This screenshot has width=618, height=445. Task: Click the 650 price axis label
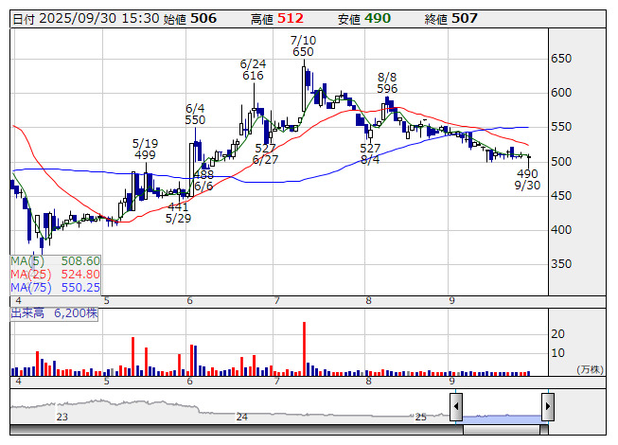(561, 59)
